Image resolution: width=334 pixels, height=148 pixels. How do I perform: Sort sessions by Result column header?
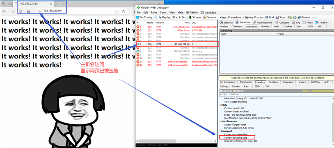click(149, 22)
